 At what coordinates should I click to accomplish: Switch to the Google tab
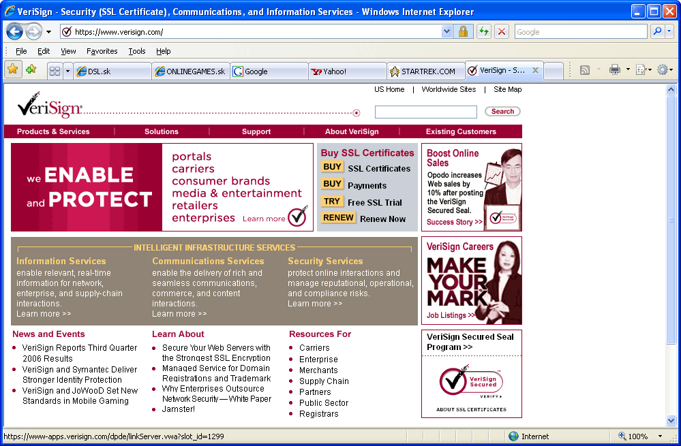tap(269, 71)
